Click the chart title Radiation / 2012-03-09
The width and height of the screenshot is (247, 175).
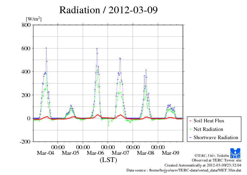[108, 10]
